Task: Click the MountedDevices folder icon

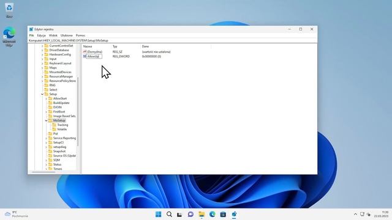Action: click(x=47, y=72)
